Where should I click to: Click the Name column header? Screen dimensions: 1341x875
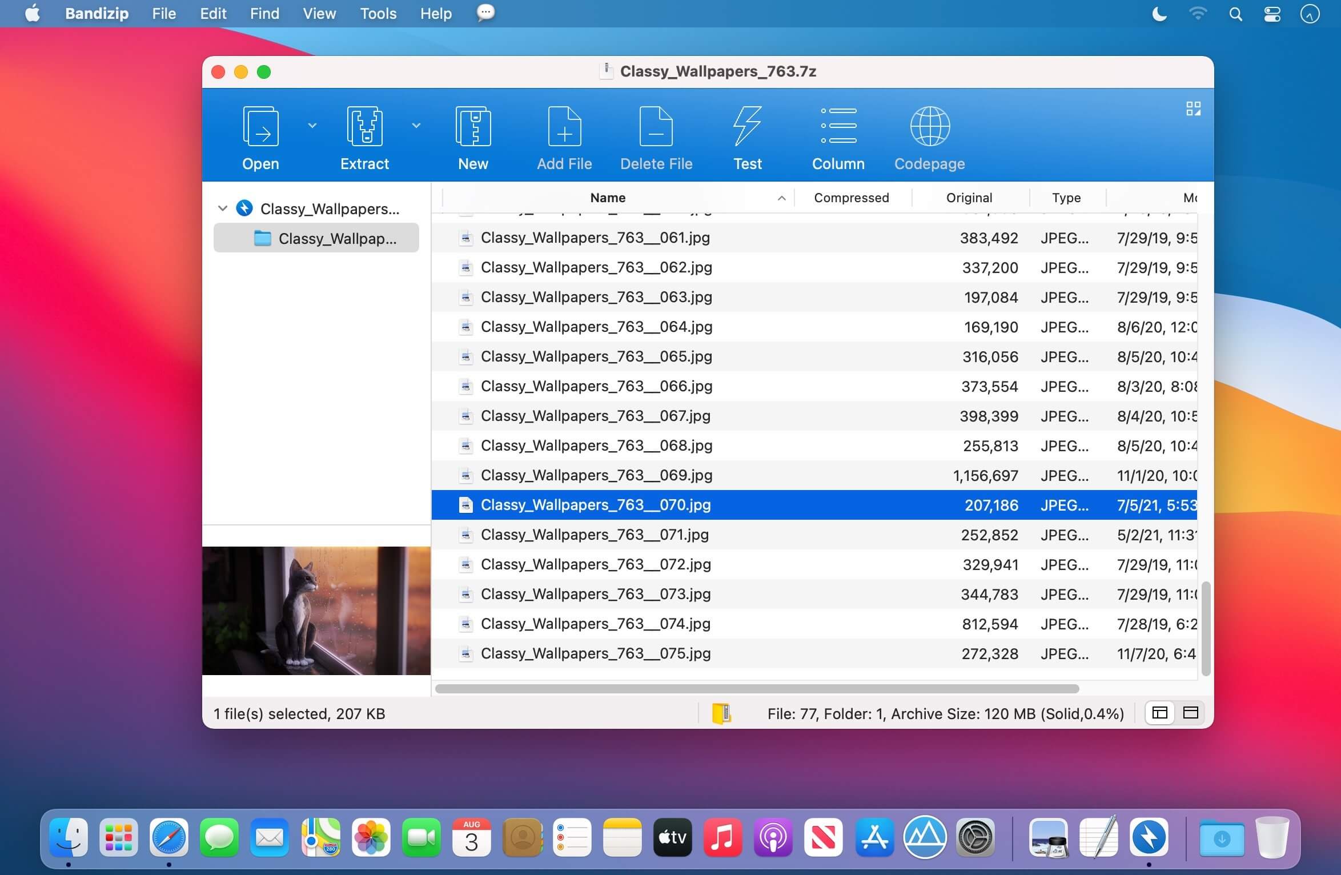click(608, 198)
